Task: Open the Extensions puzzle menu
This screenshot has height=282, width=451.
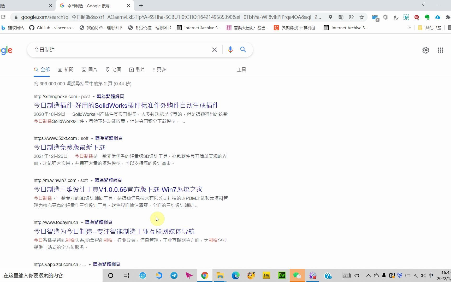Action: (x=448, y=17)
